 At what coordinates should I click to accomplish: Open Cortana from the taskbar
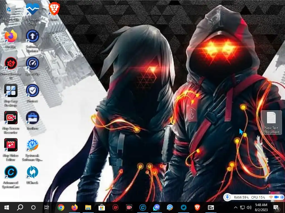pos(33,207)
